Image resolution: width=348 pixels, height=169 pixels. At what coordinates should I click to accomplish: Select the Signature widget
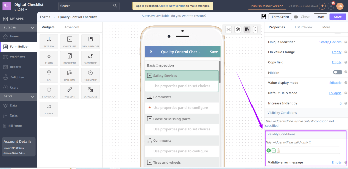pyautogui.click(x=90, y=58)
